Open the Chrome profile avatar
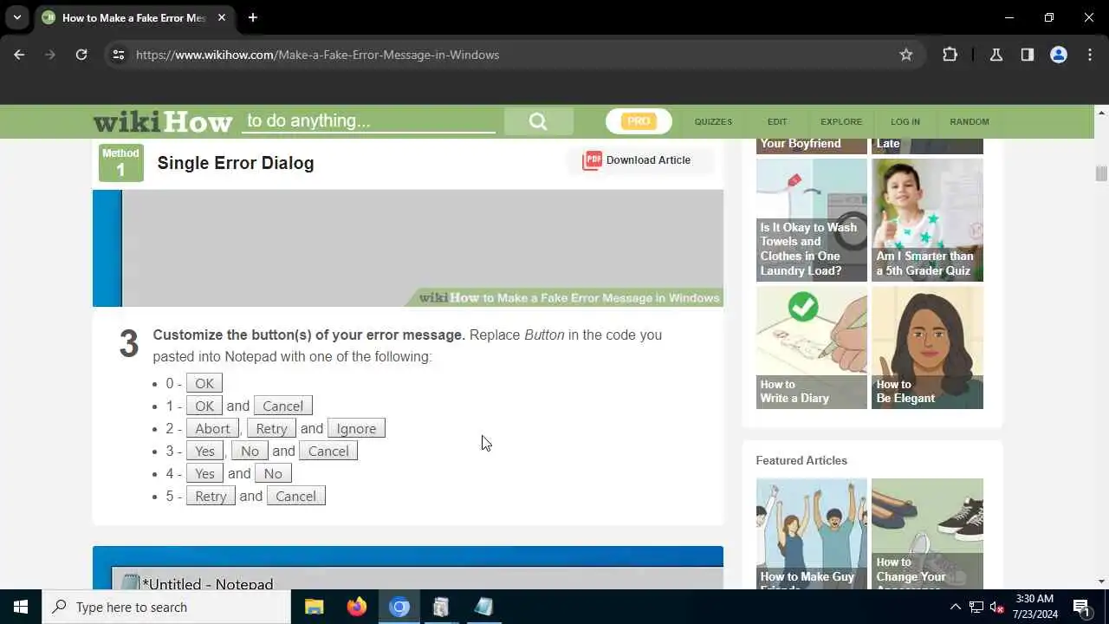Screen dimensions: 1109x624 pos(1059,55)
